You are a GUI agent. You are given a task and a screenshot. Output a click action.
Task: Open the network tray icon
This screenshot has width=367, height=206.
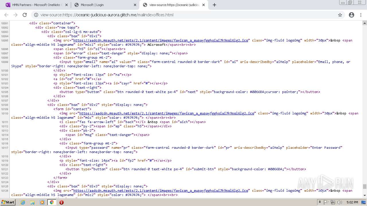(x=333, y=202)
